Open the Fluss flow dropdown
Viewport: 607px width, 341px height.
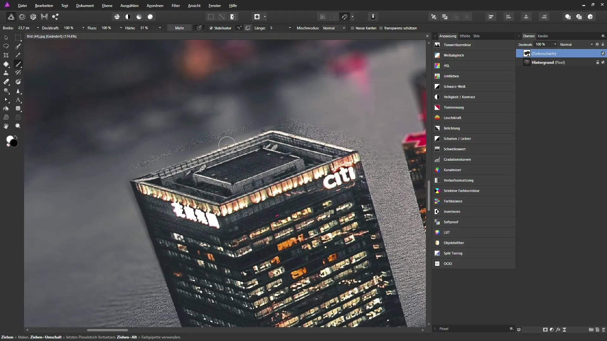point(121,28)
